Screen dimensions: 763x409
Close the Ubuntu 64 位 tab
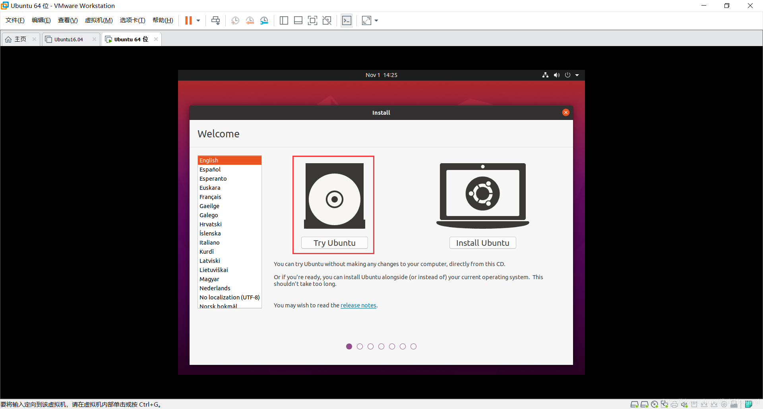[x=156, y=39]
